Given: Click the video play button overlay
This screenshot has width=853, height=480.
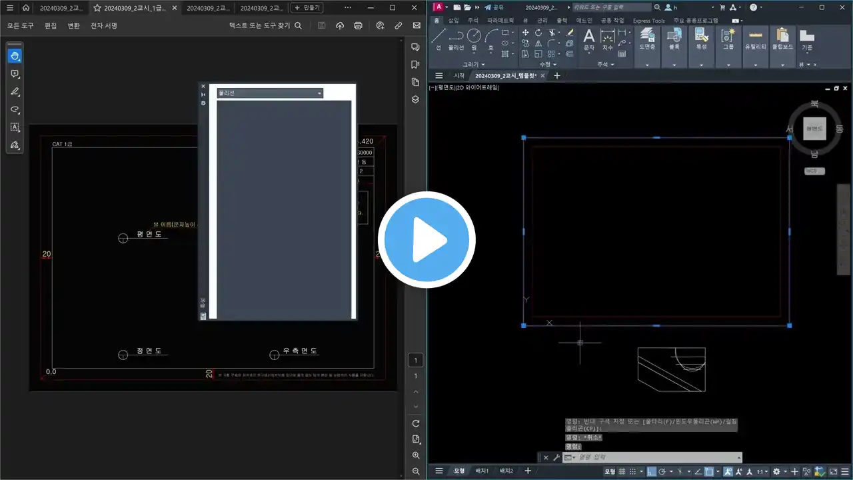Looking at the screenshot, I should coord(426,240).
